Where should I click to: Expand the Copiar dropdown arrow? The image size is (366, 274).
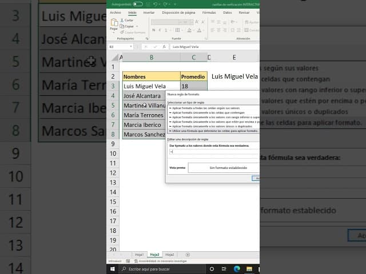point(137,26)
